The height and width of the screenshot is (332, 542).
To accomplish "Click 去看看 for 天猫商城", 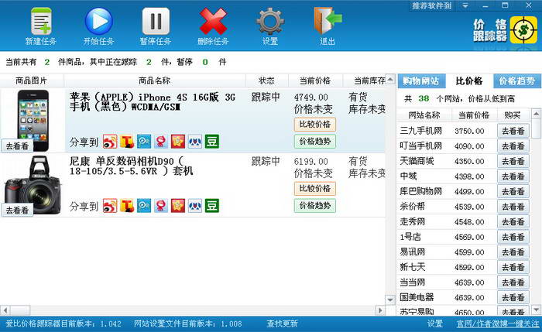I will pyautogui.click(x=513, y=161).
